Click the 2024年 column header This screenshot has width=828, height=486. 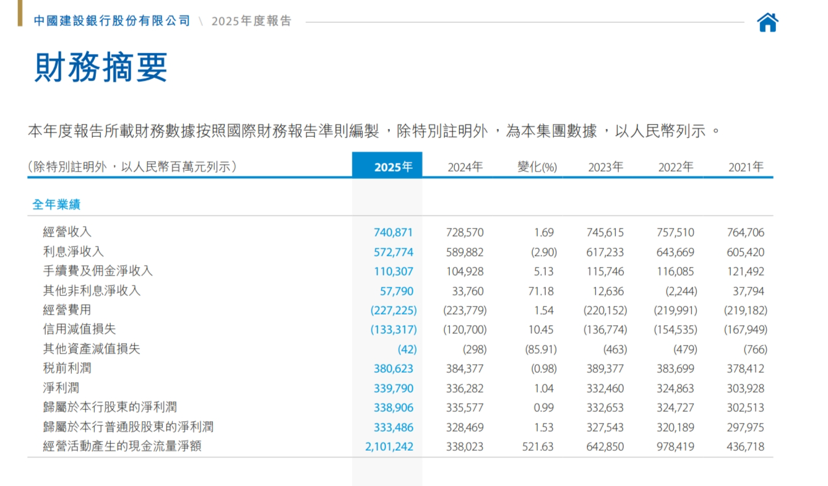[x=465, y=167]
